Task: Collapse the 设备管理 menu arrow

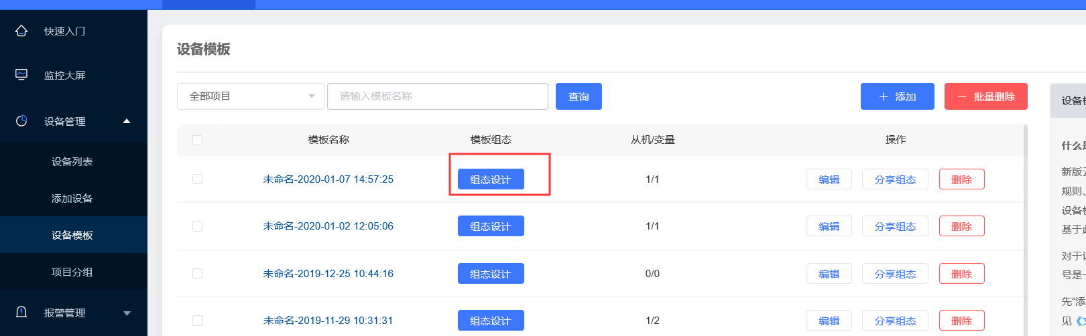Action: point(127,121)
